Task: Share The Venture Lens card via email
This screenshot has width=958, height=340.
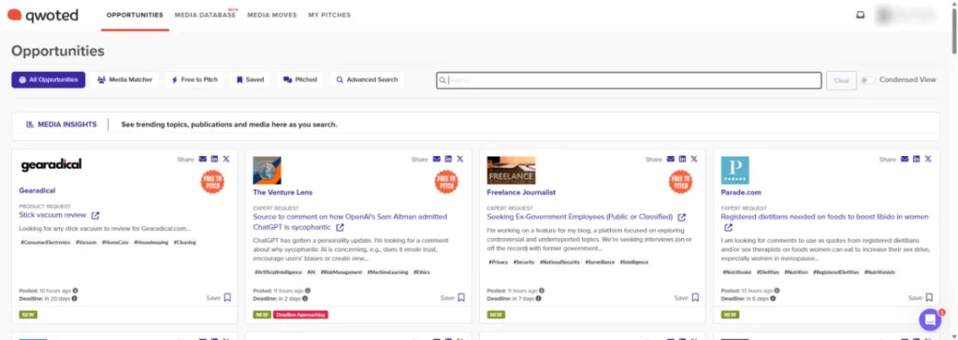Action: click(x=437, y=159)
